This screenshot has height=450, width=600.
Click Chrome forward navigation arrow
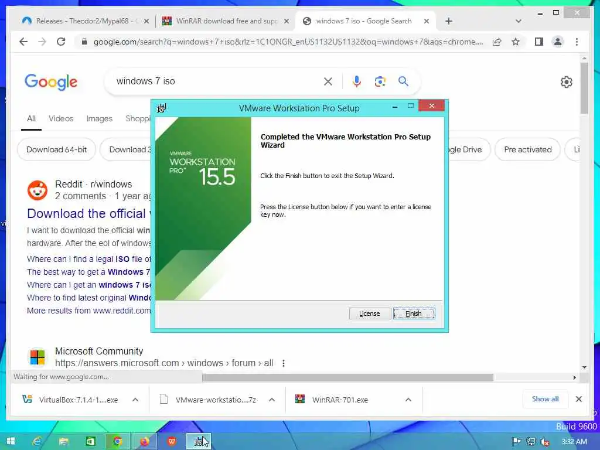point(42,42)
